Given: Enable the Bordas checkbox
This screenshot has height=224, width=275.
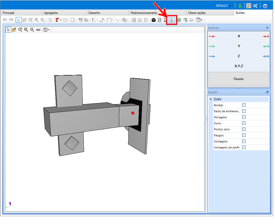Looking at the screenshot, I should coord(244,105).
